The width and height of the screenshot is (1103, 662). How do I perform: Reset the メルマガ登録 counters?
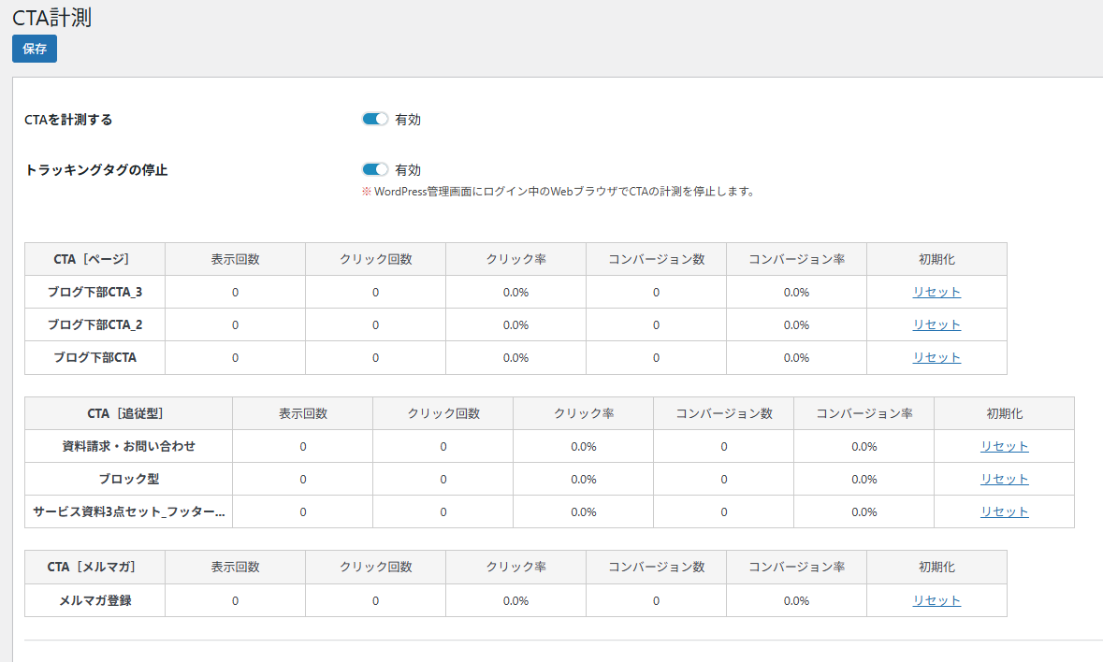click(x=936, y=600)
